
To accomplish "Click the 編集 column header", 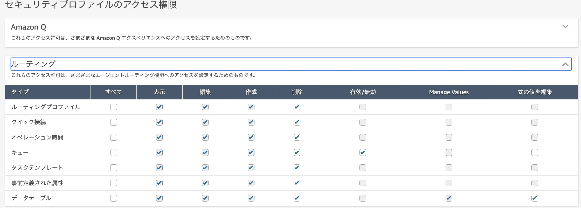I will 205,92.
